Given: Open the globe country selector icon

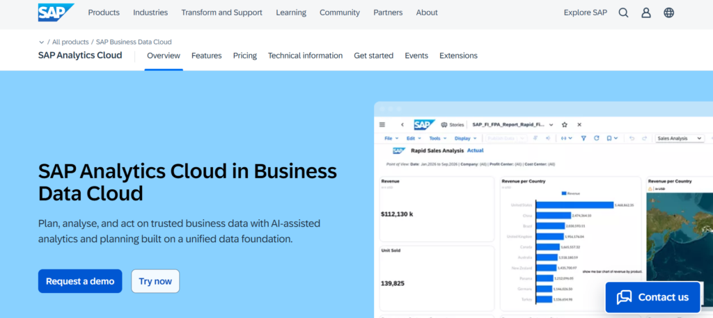Looking at the screenshot, I should pos(669,13).
